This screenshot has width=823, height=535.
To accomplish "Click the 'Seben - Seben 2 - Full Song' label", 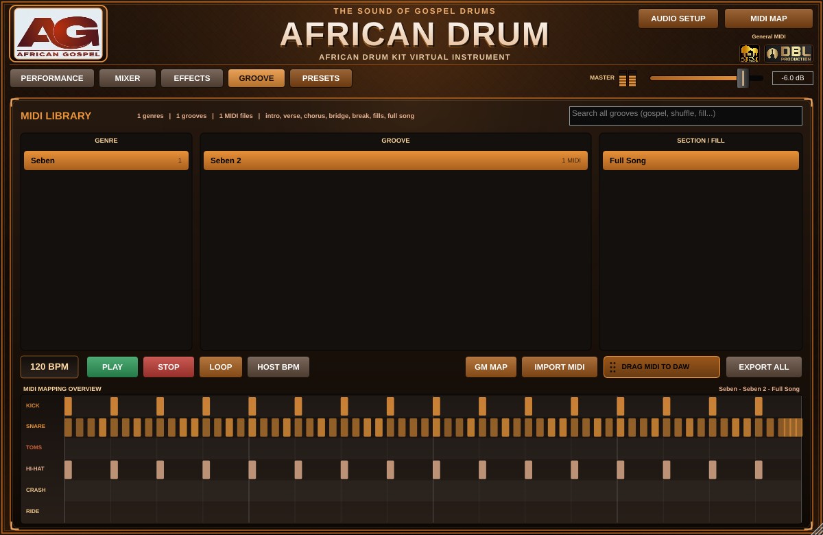I will [759, 389].
